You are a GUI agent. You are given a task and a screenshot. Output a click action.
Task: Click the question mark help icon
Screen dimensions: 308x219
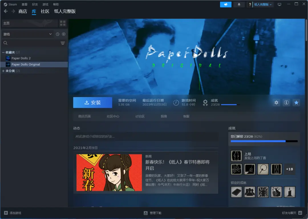coord(250,4)
